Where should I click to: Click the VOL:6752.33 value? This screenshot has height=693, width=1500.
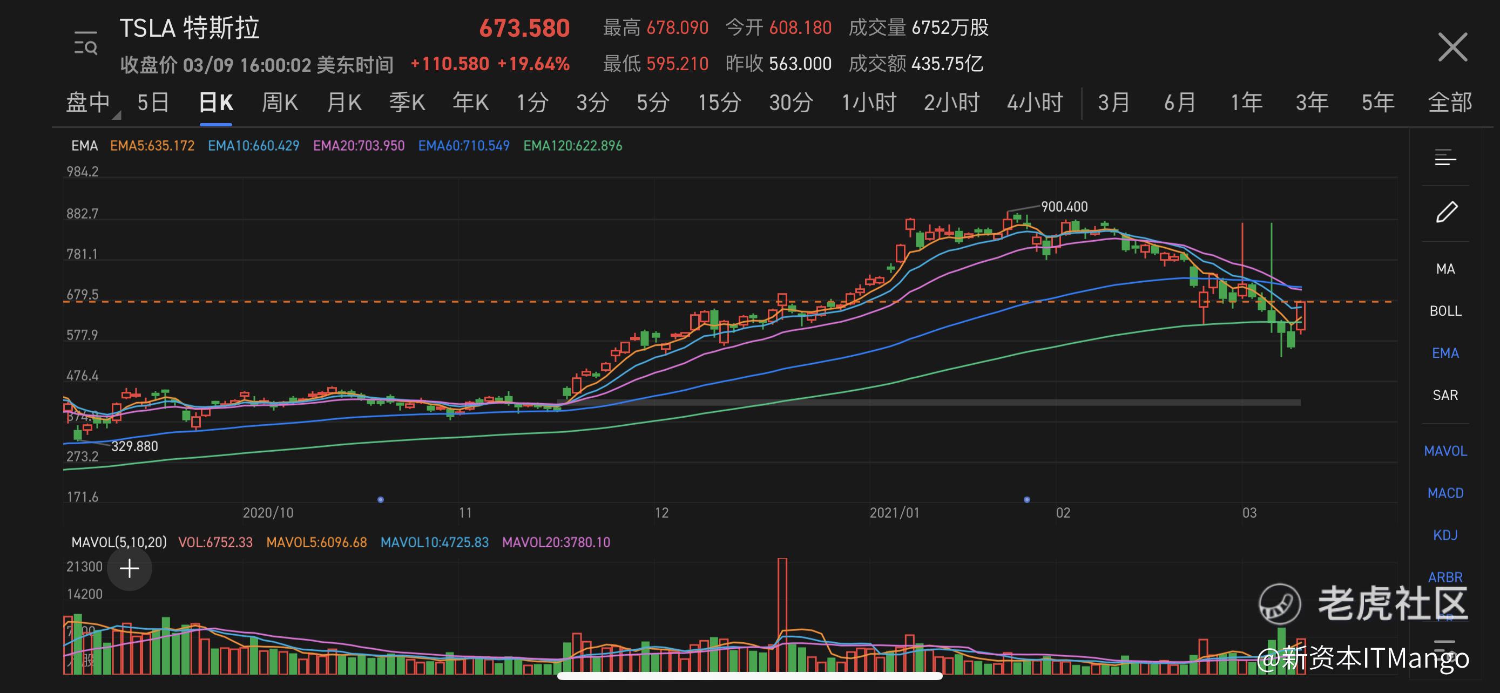(215, 542)
